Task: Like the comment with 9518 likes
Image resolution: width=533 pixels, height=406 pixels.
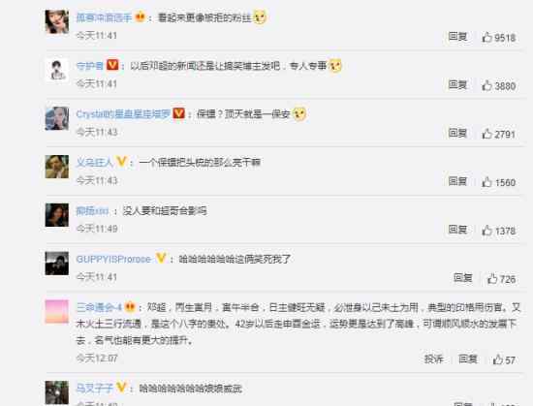Action: point(487,37)
